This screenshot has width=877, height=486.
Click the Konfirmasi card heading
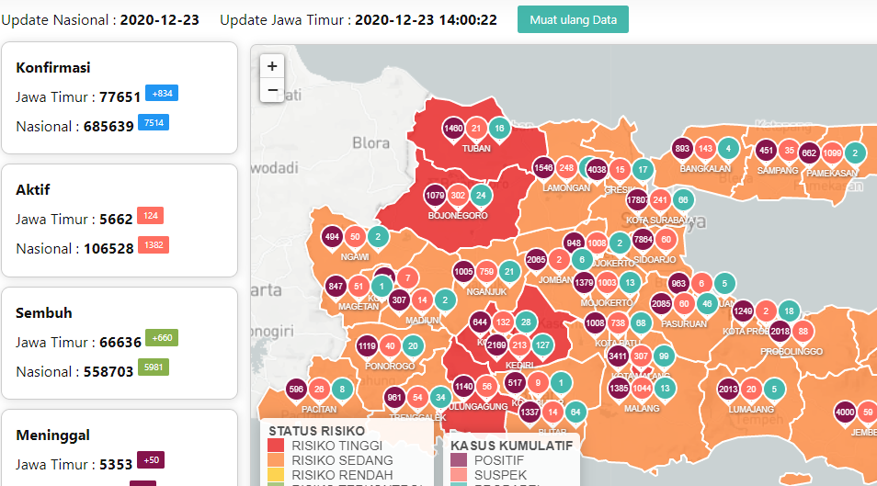[x=53, y=68]
